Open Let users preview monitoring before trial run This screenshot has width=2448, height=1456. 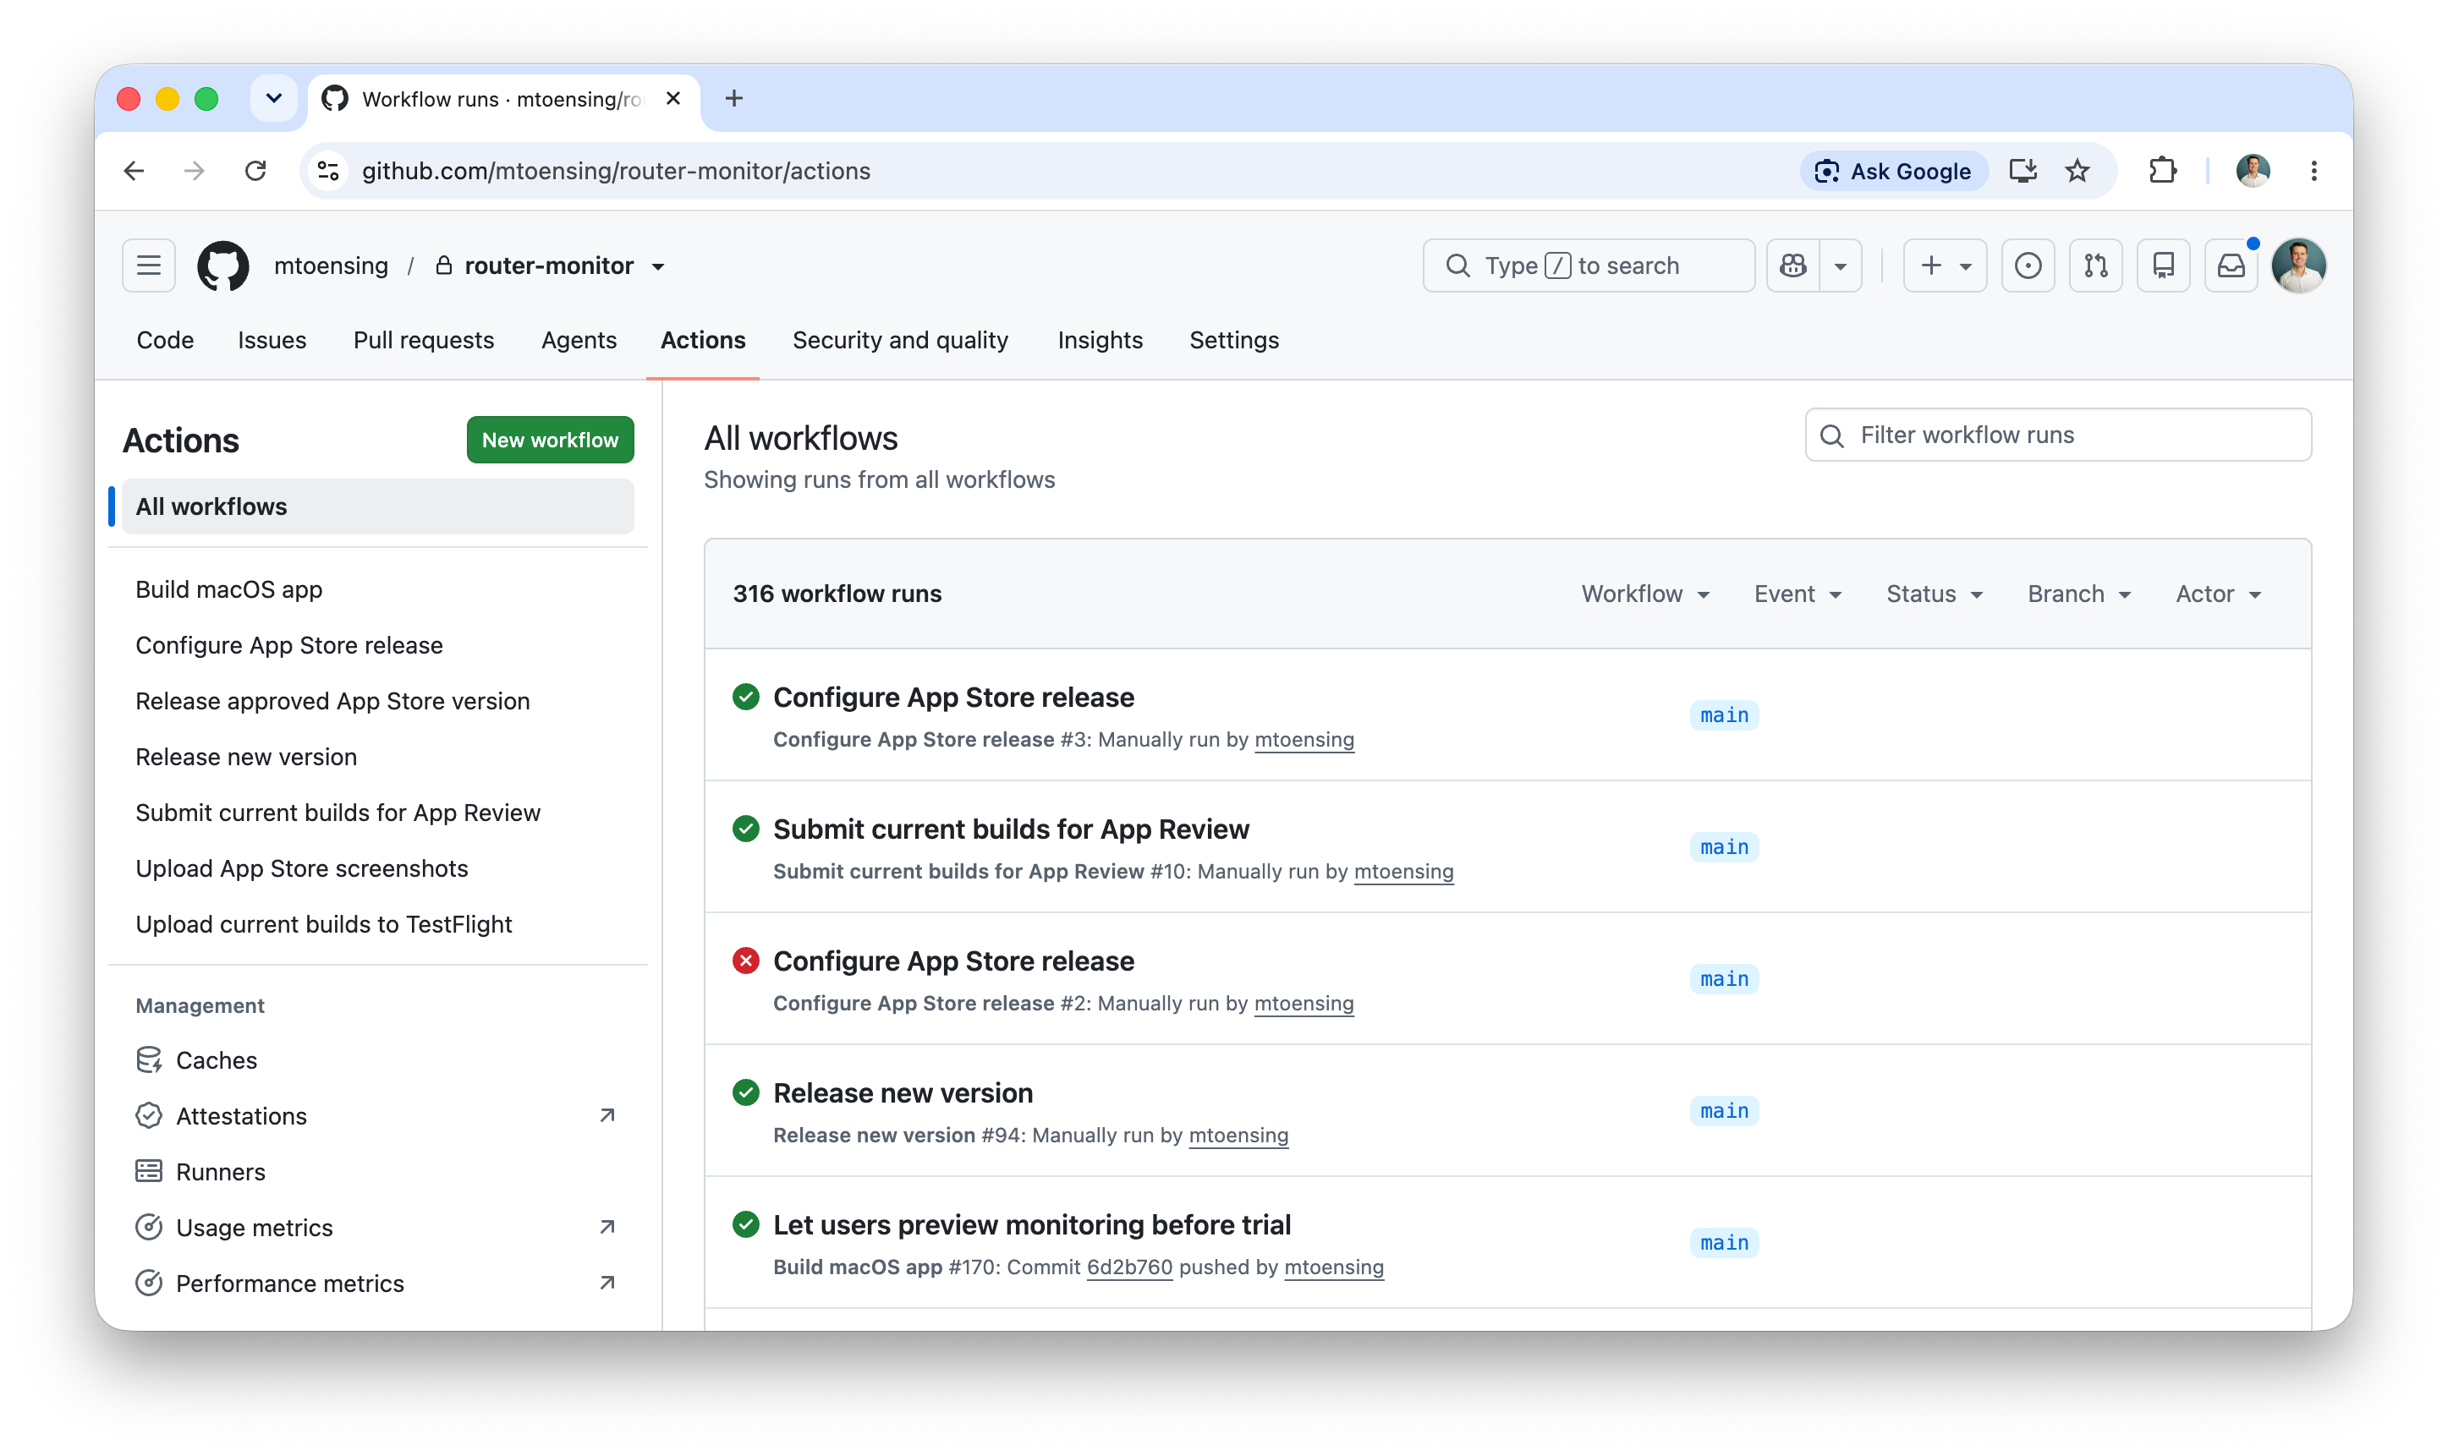1032,1224
